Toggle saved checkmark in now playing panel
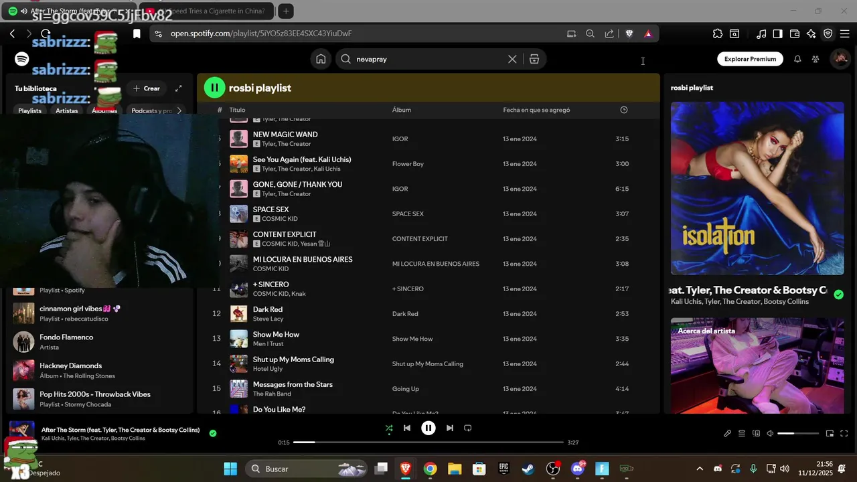This screenshot has width=857, height=482. 839,295
